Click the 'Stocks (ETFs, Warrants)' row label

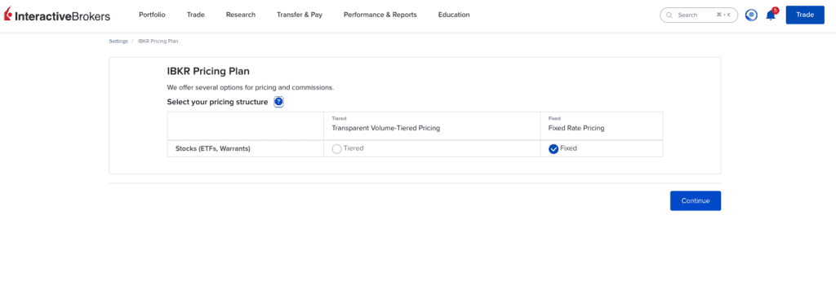pyautogui.click(x=213, y=148)
